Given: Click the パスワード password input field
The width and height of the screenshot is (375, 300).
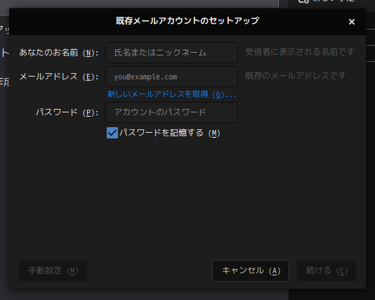Looking at the screenshot, I should (x=171, y=112).
